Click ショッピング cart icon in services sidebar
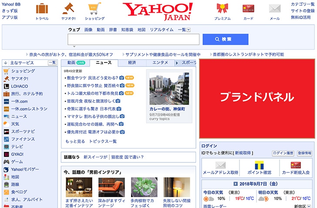Screen dimensions: 317x208 click(6, 71)
